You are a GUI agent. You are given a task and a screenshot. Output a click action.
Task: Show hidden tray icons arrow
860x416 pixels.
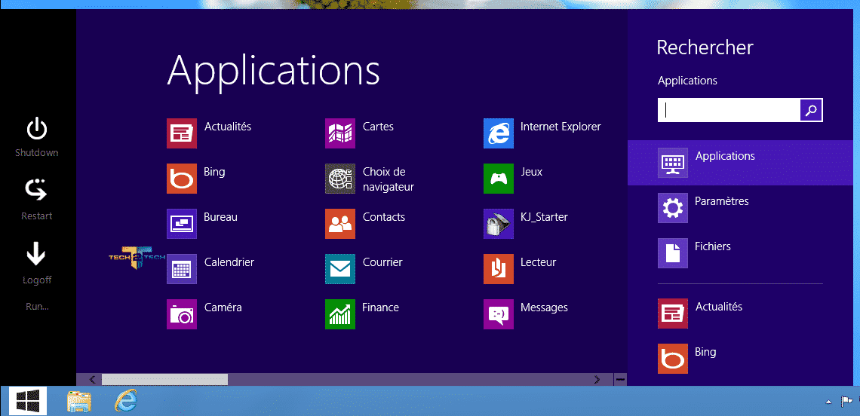pos(828,402)
